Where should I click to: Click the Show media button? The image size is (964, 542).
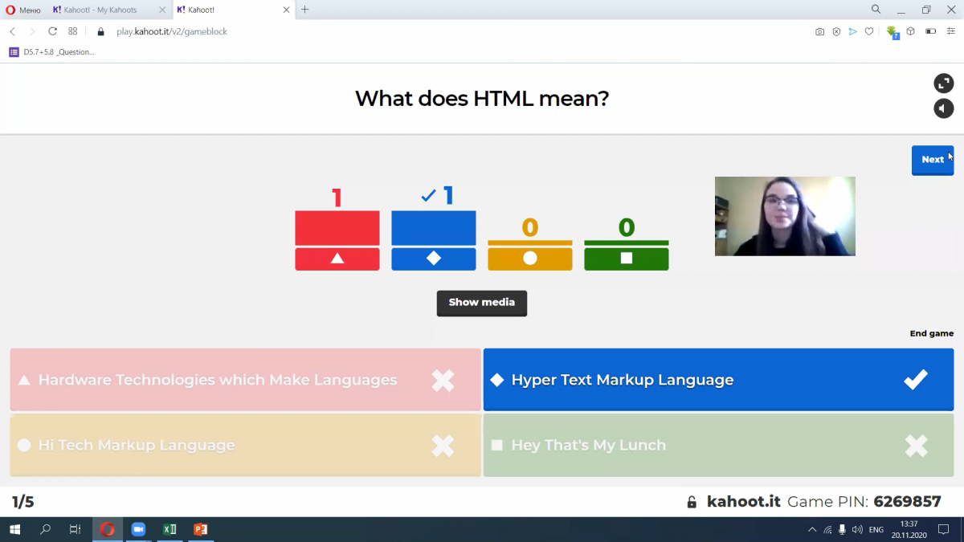tap(481, 303)
